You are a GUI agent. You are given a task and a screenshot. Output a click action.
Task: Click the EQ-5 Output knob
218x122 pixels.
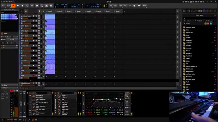pyautogui.click(x=127, y=112)
